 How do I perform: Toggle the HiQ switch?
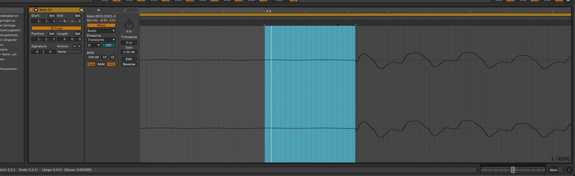111,64
